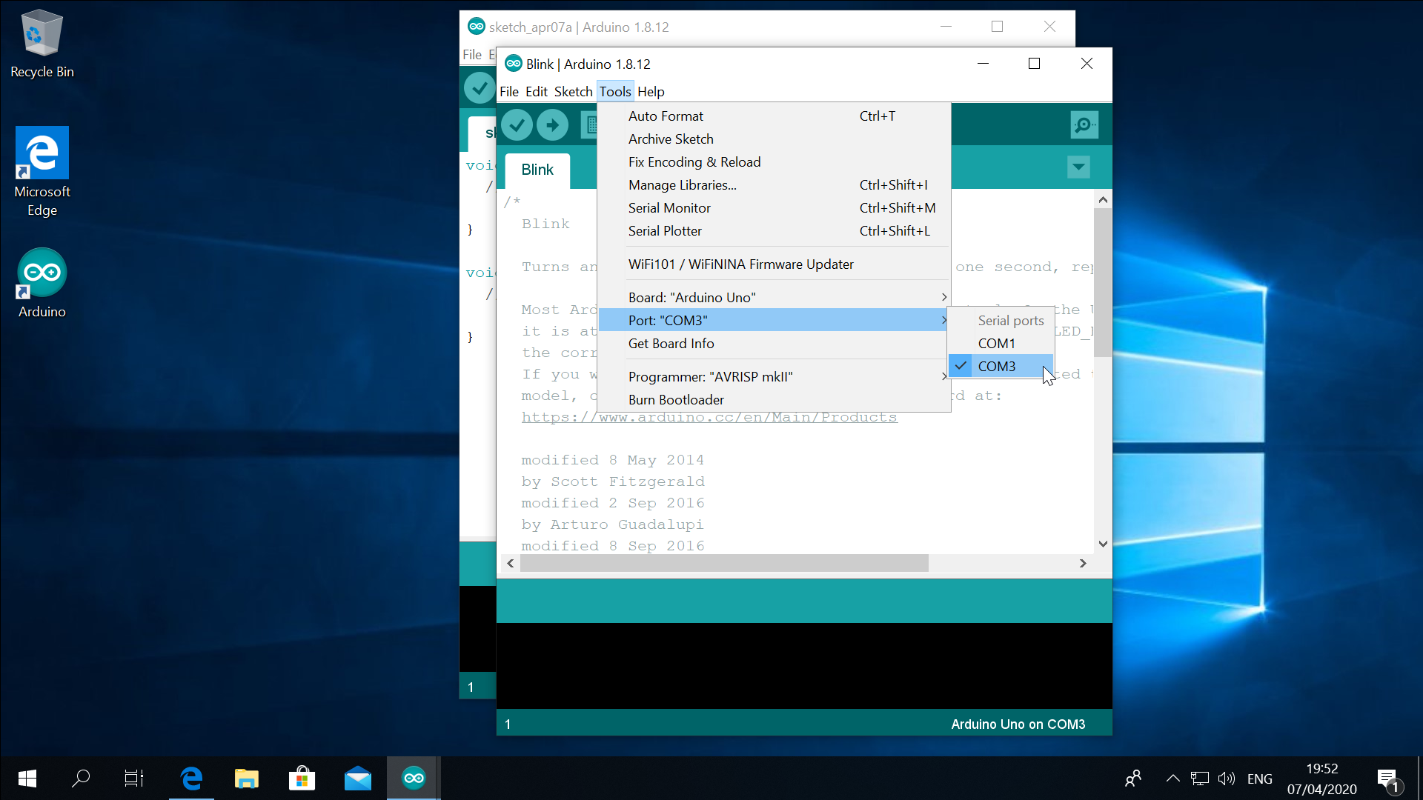The height and width of the screenshot is (800, 1423).
Task: Click the taskbar clock showing 19:52
Action: 1322,779
